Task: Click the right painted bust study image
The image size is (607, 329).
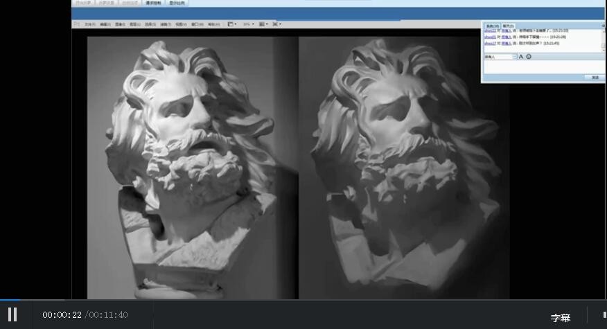Action: tap(404, 168)
